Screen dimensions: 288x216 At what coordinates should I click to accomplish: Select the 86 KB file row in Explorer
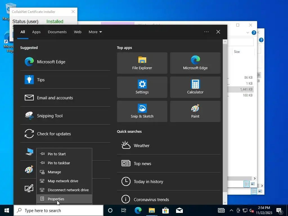240,78
